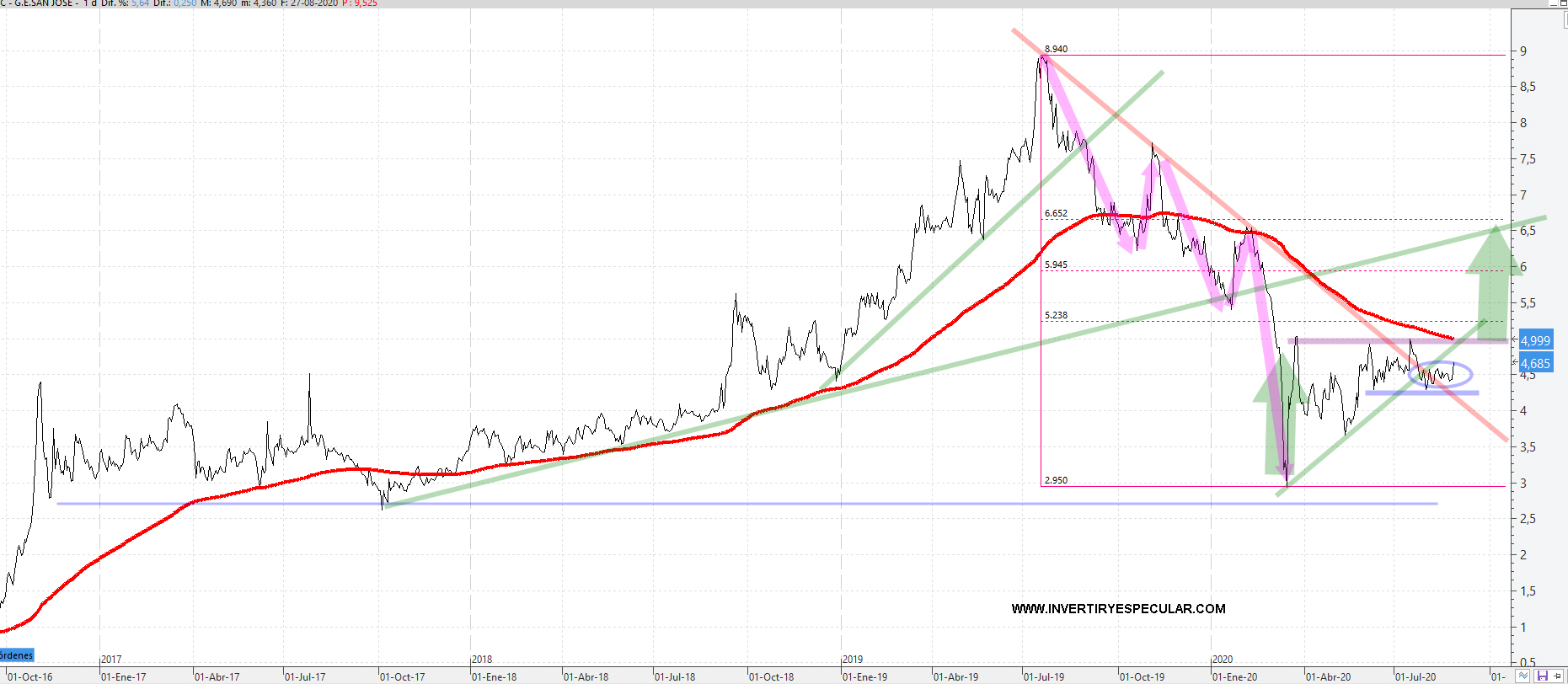This screenshot has height=684, width=1568.
Task: Select the 6.652 Fibonacci level label
Action: pyautogui.click(x=1056, y=213)
